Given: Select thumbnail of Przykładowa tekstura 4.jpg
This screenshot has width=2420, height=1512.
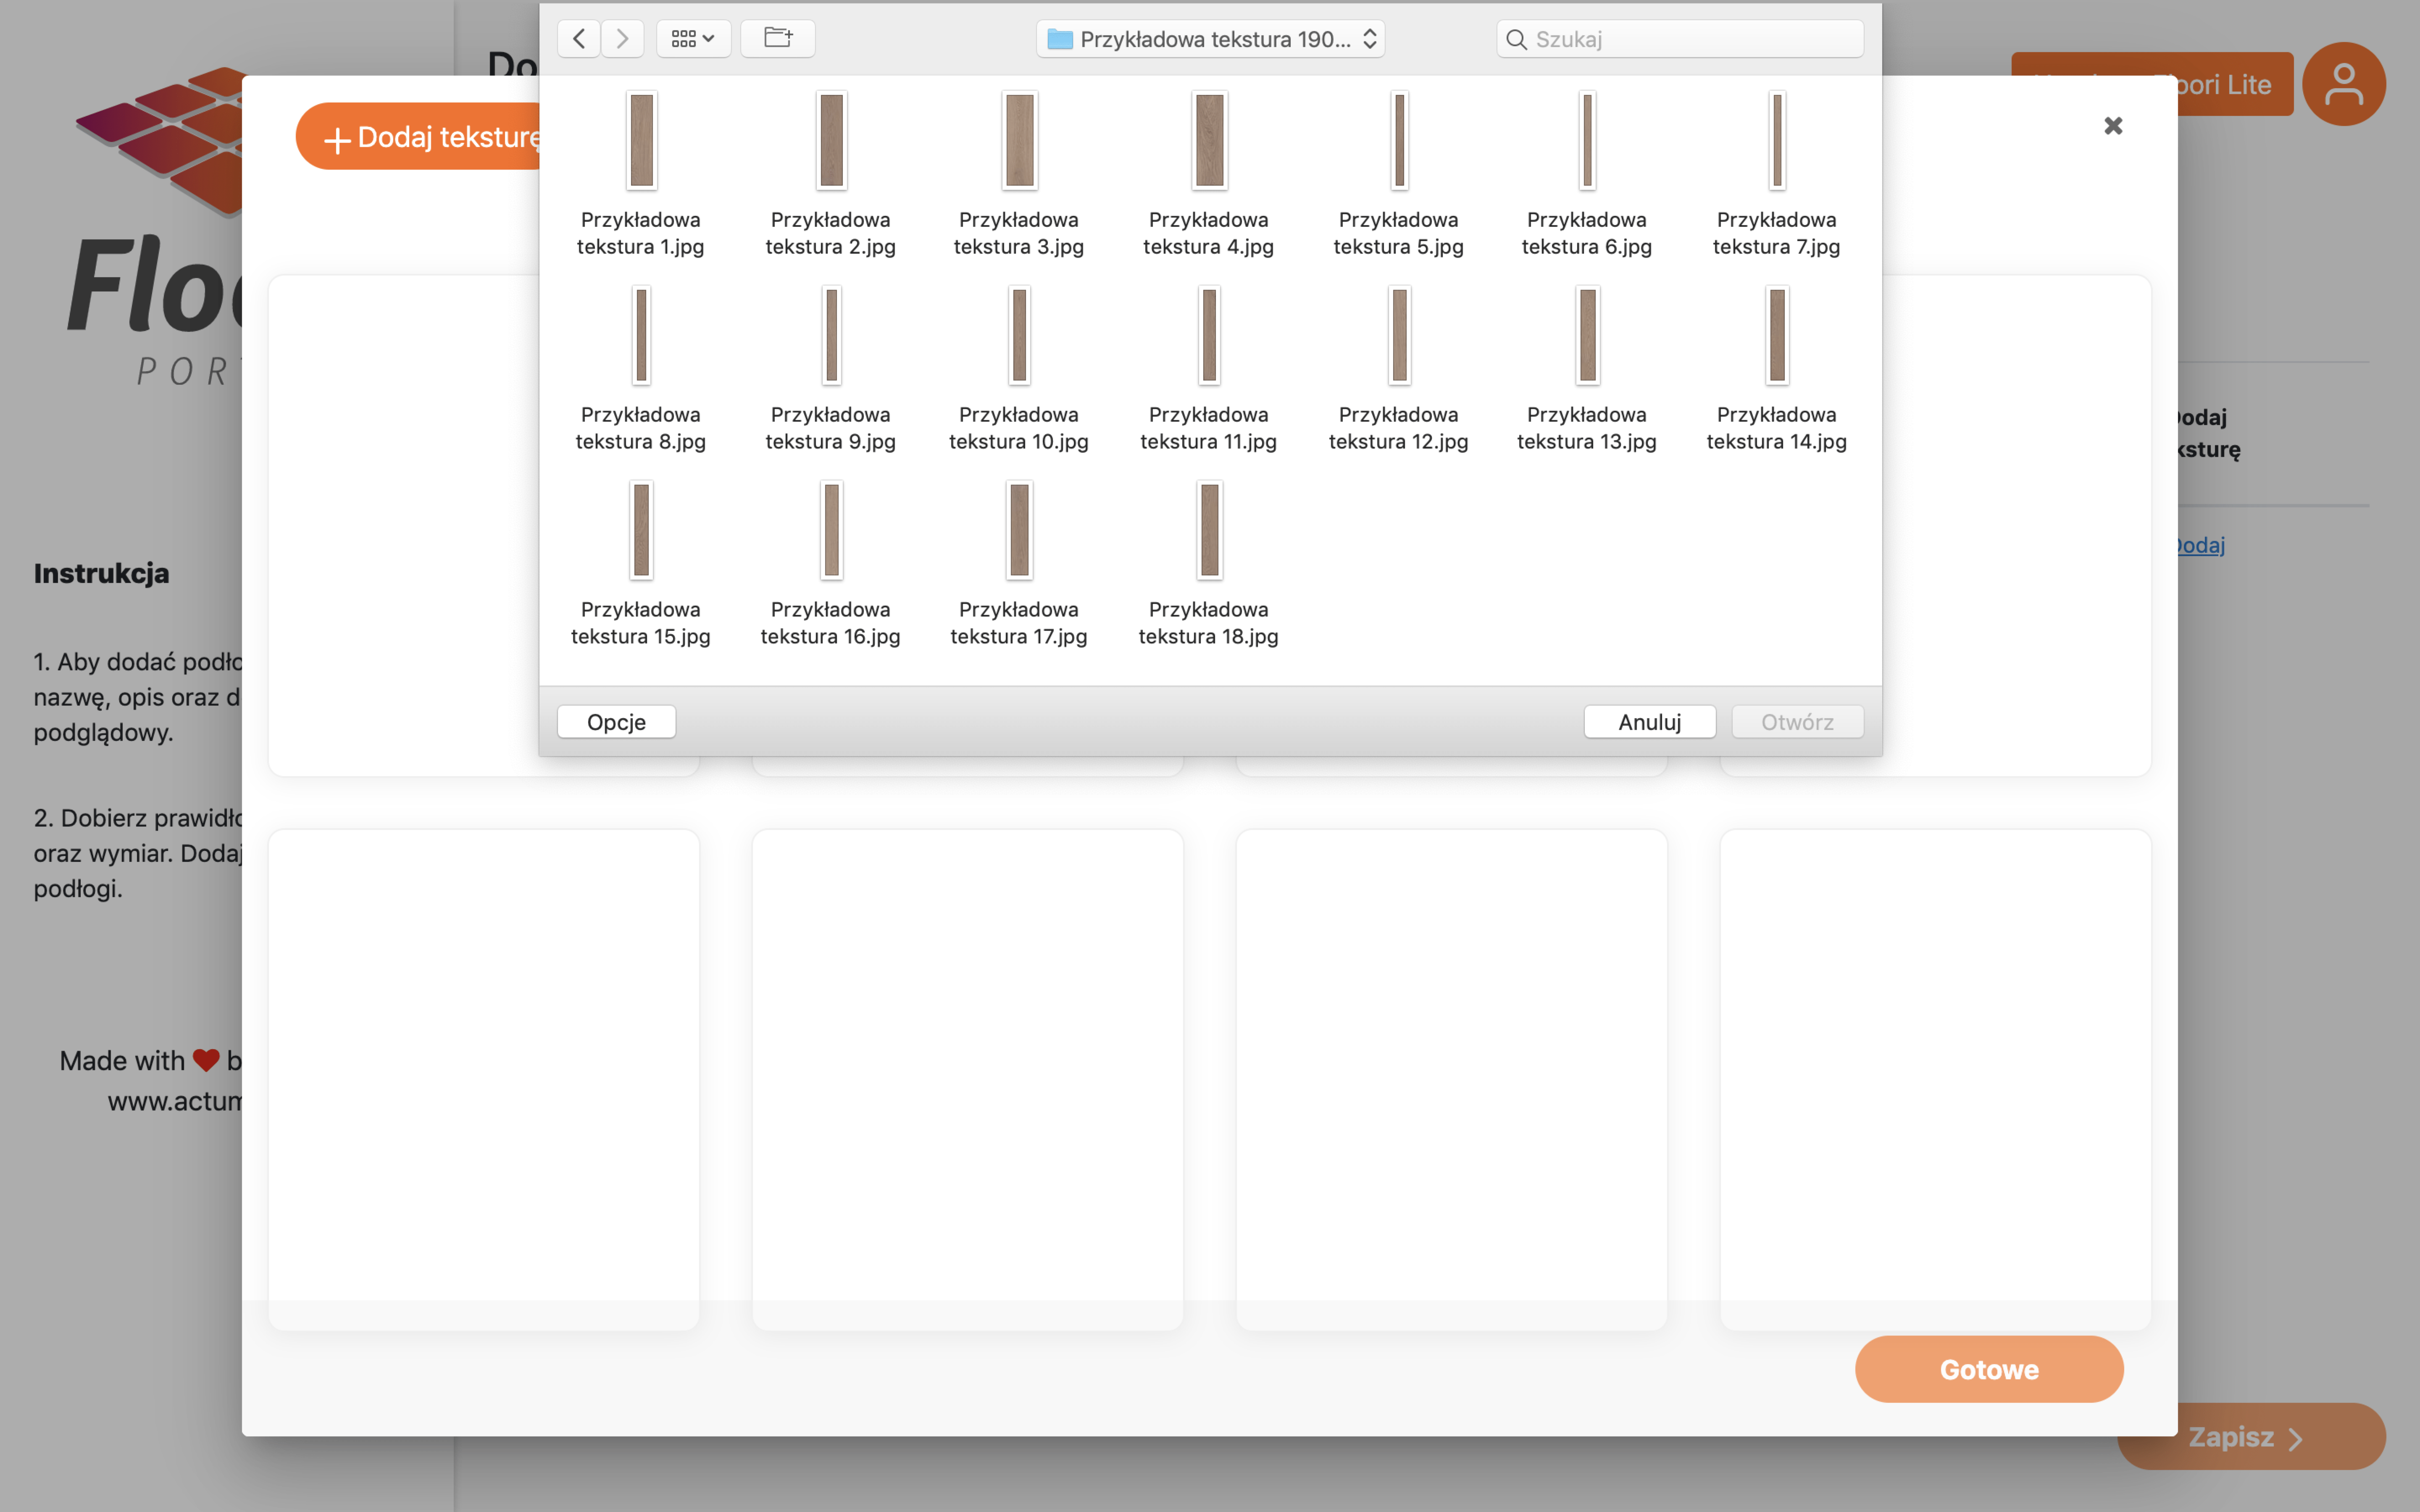Looking at the screenshot, I should 1209,140.
